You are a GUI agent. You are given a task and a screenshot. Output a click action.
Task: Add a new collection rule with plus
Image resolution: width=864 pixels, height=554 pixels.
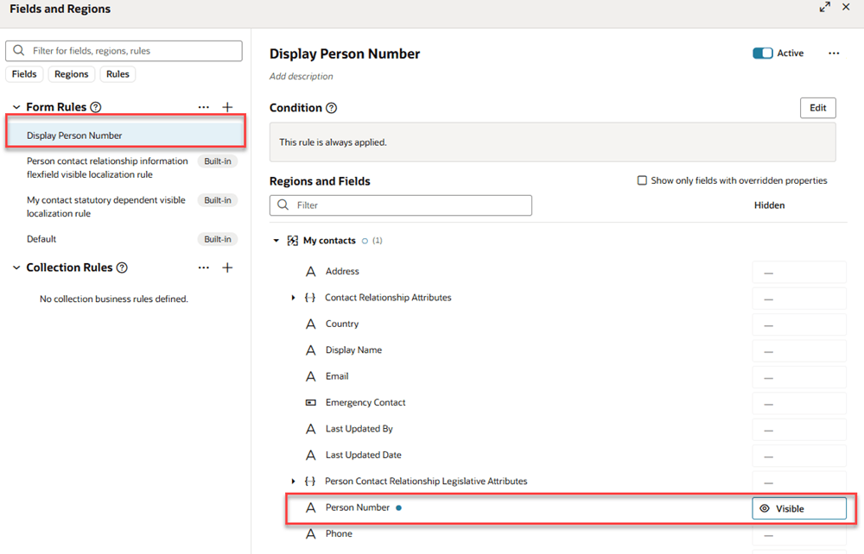coord(227,268)
